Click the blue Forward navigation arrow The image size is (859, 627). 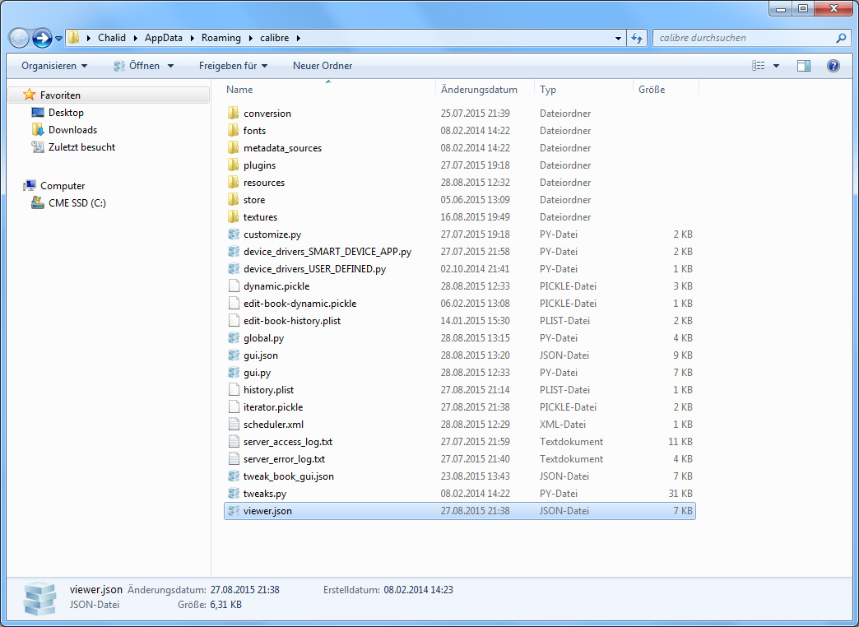42,38
